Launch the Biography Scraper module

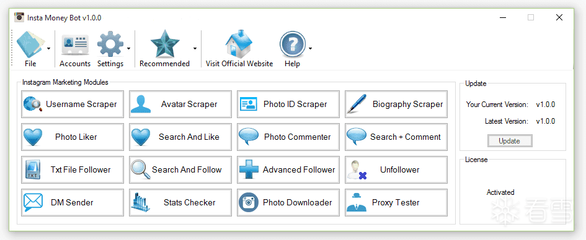[396, 105]
